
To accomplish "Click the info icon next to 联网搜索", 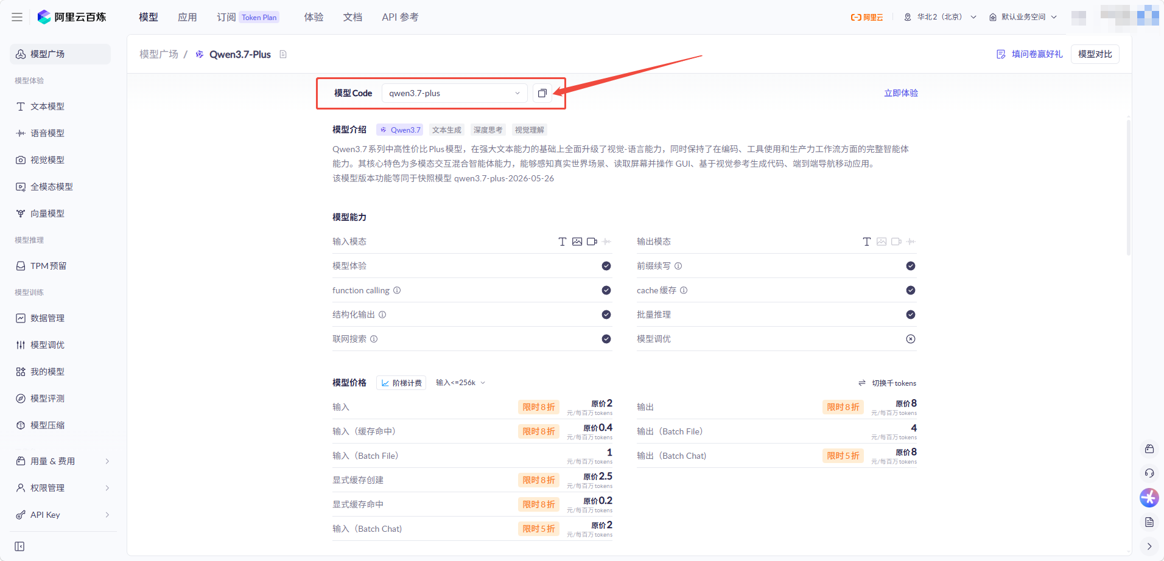I will [x=374, y=339].
